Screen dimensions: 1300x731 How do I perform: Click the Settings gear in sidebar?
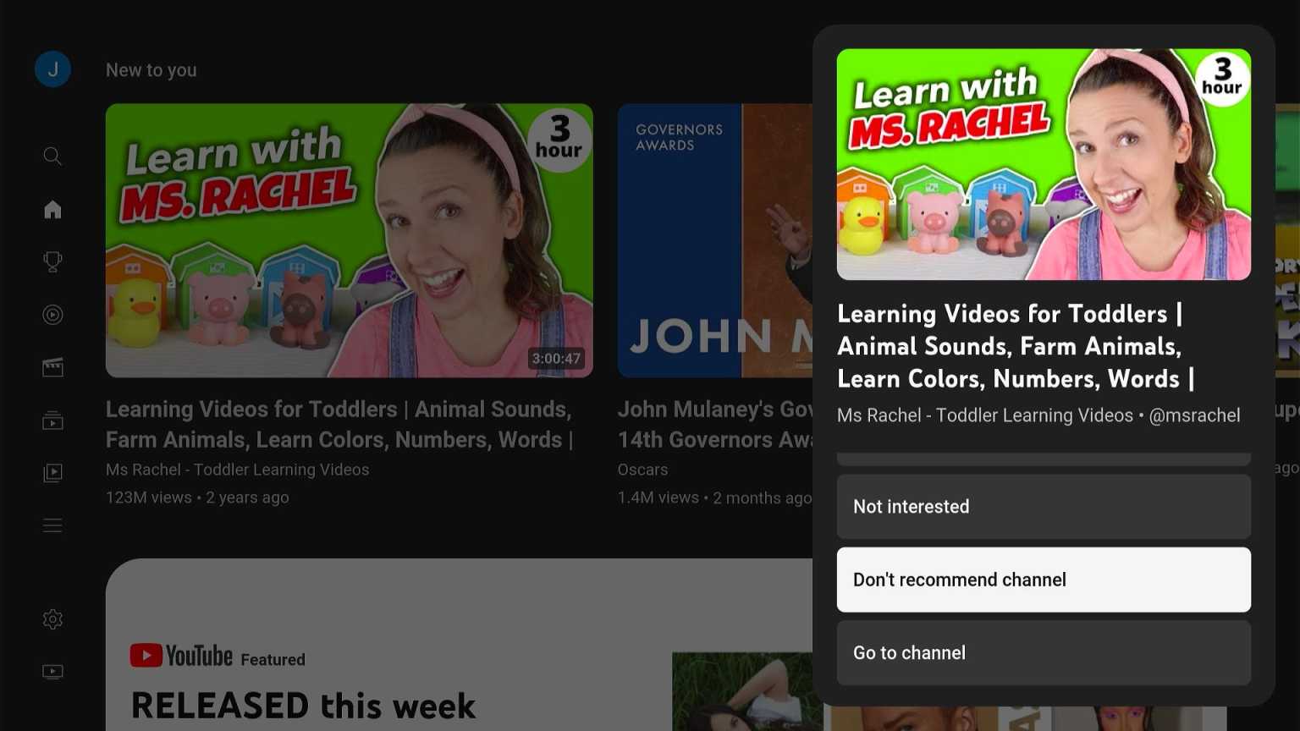[52, 618]
